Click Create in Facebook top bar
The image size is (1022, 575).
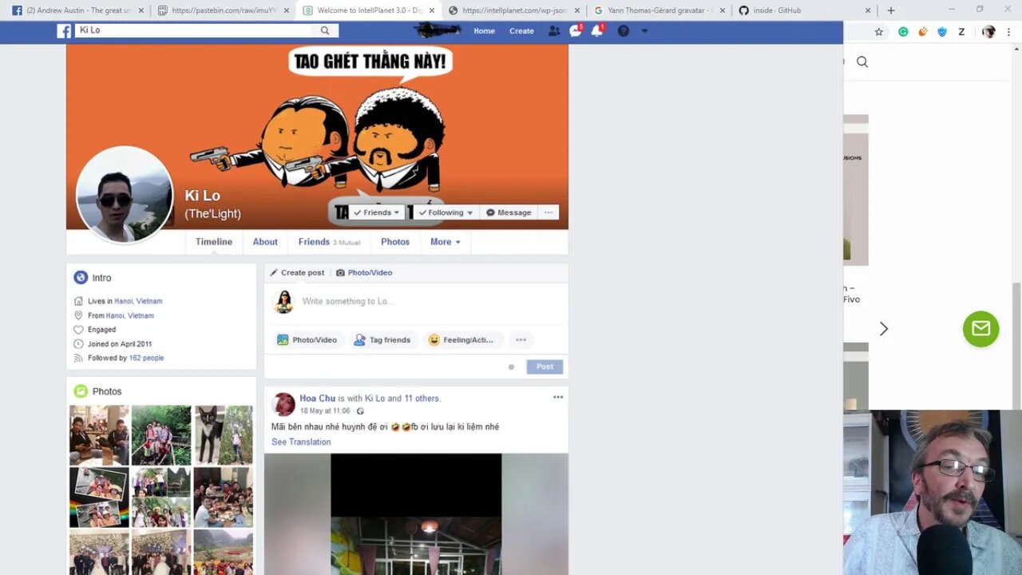pos(521,31)
